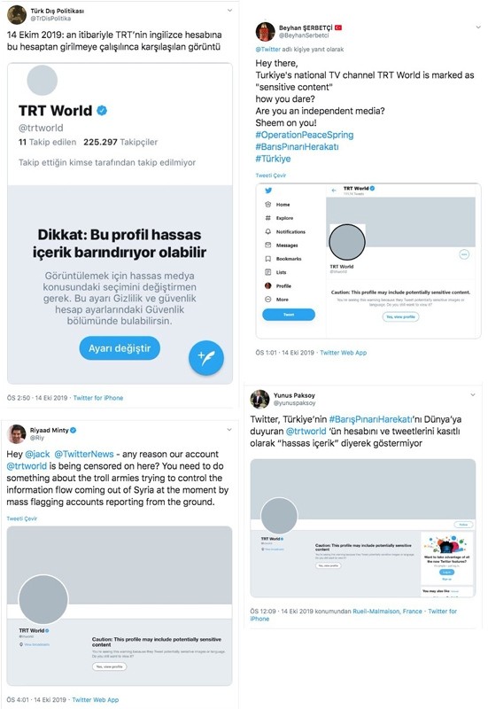Expand chevron menu on Riyaad Minty tweet

(229, 430)
